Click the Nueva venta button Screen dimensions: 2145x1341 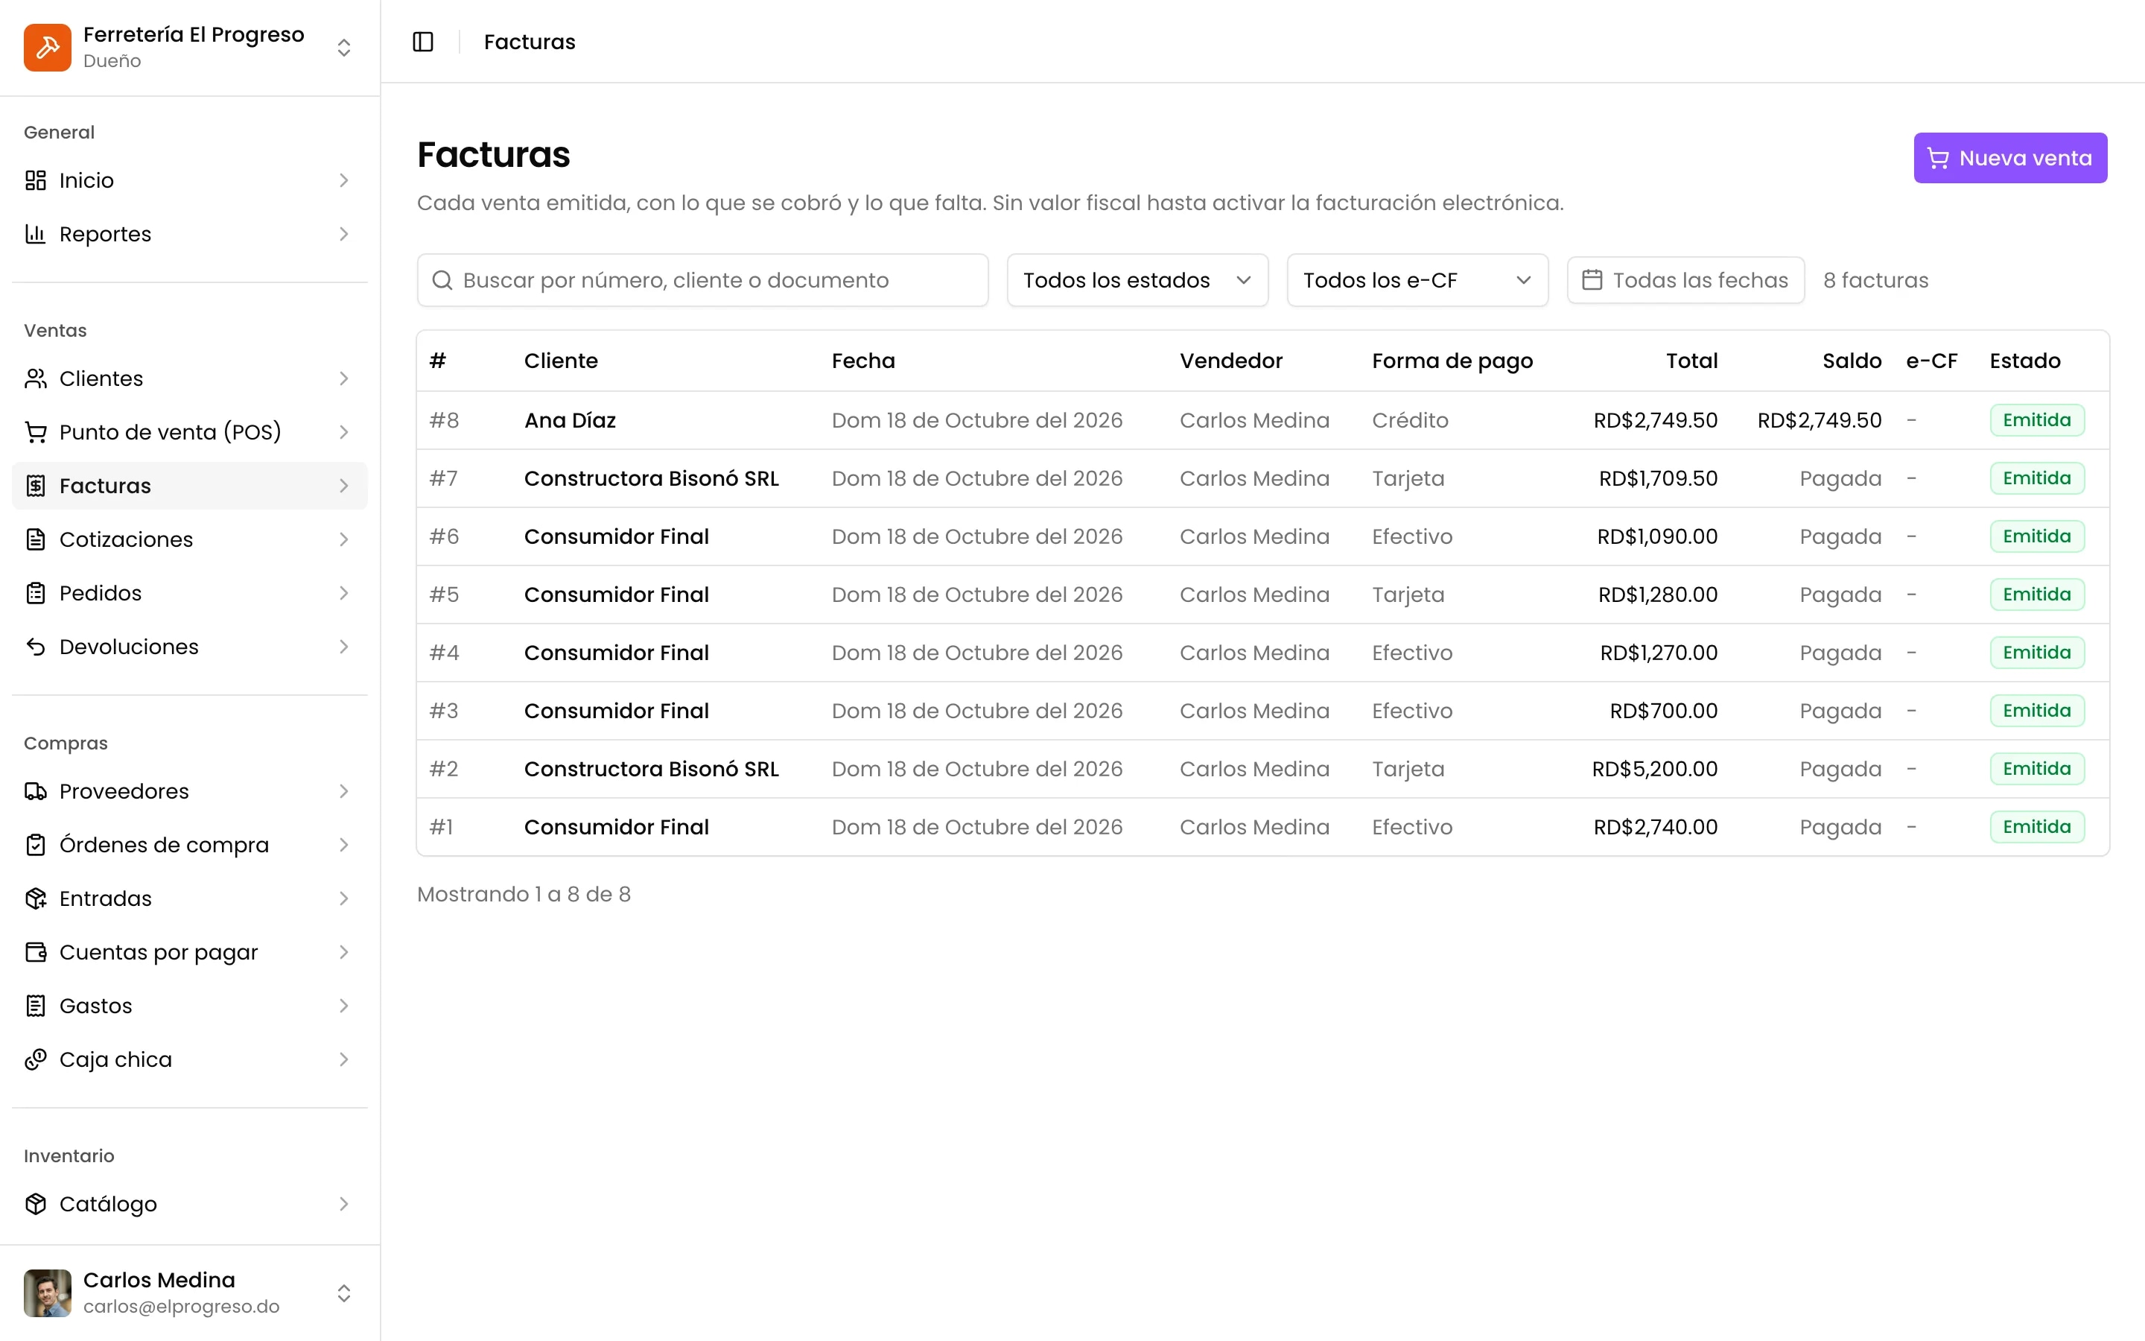tap(2009, 158)
